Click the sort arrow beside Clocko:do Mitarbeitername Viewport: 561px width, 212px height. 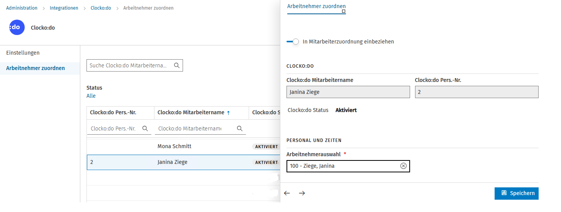[x=228, y=113]
